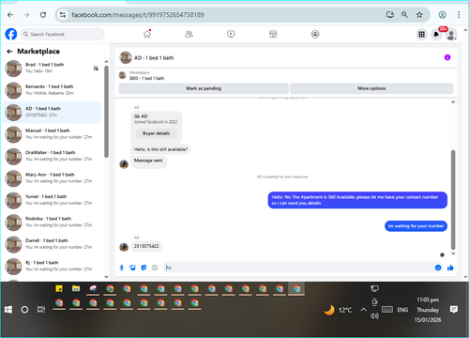Open the account profile picture menu
469x338 pixels.
click(451, 34)
